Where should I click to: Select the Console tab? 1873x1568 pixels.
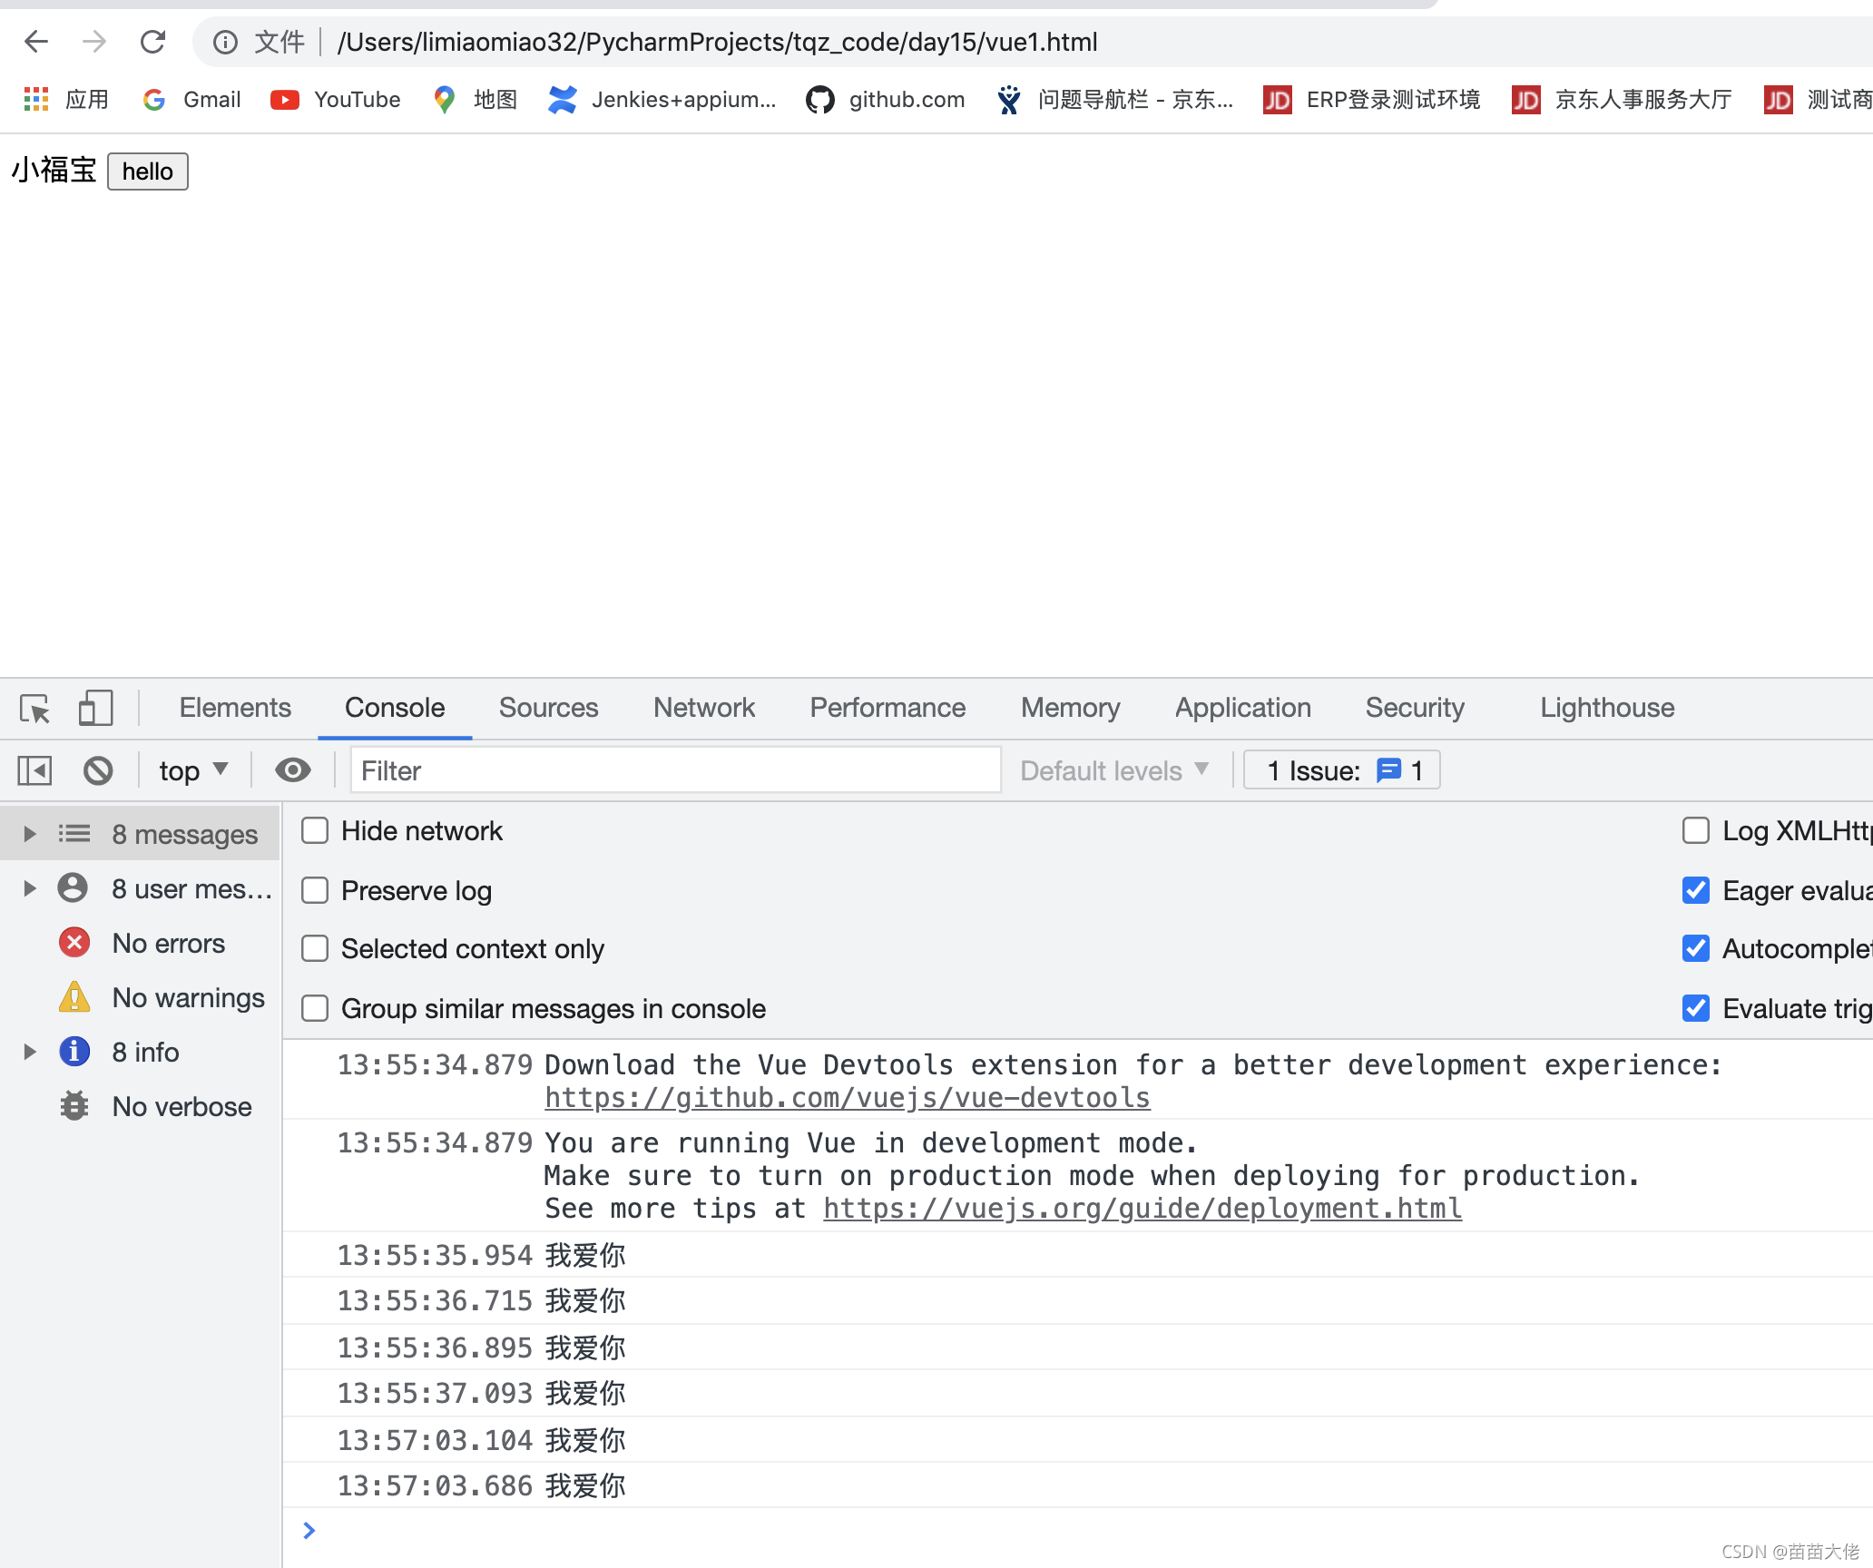pos(395,708)
